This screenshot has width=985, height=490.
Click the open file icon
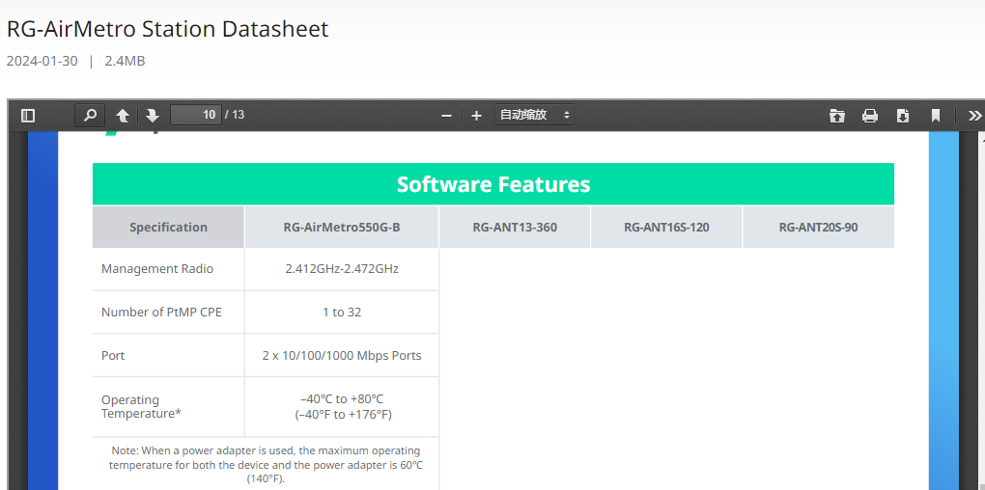(836, 116)
